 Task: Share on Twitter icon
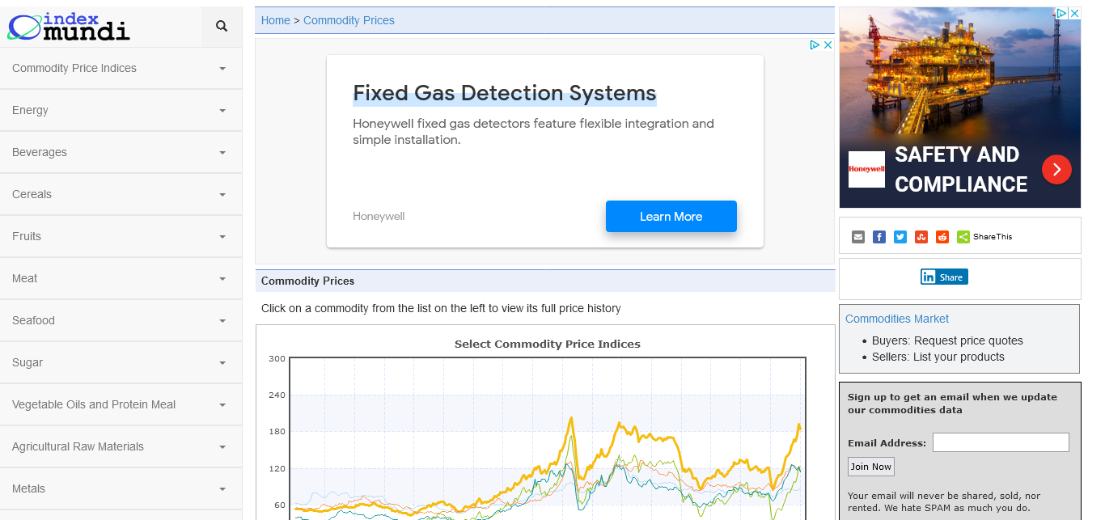click(900, 237)
